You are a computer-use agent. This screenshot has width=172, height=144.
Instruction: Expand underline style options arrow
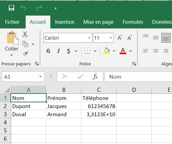76,51
